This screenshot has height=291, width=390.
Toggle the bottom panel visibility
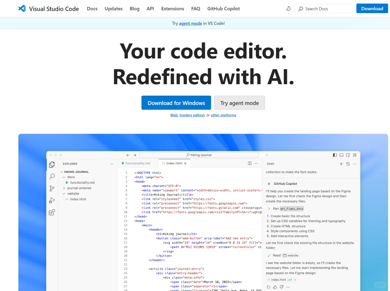tap(341, 155)
